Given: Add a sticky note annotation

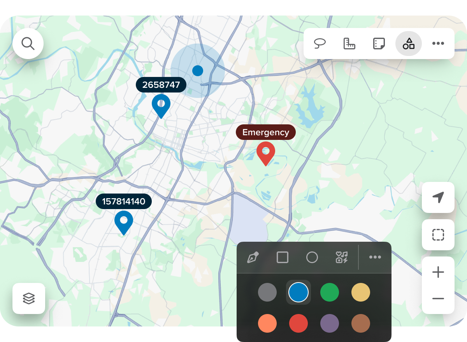Looking at the screenshot, I should (x=379, y=44).
